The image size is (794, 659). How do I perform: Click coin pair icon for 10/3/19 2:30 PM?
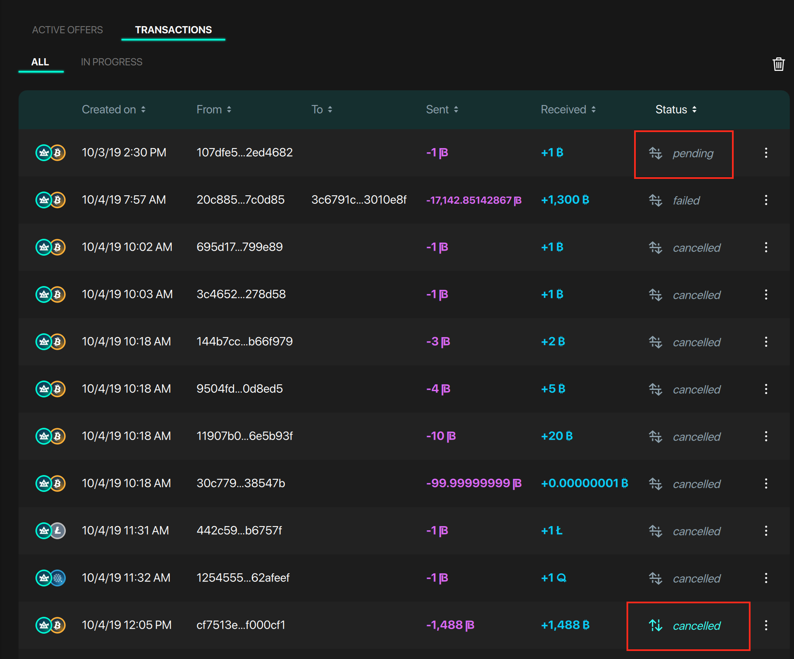click(51, 153)
